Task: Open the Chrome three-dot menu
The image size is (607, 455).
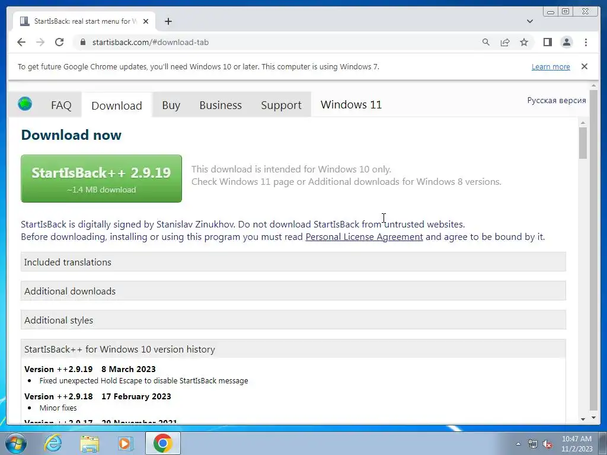Action: pos(586,42)
